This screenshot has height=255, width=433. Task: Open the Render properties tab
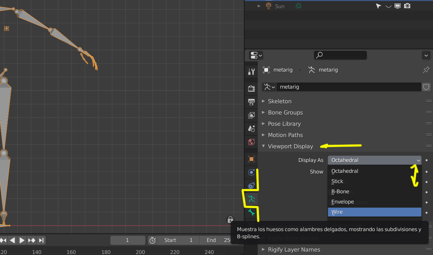pos(251,89)
